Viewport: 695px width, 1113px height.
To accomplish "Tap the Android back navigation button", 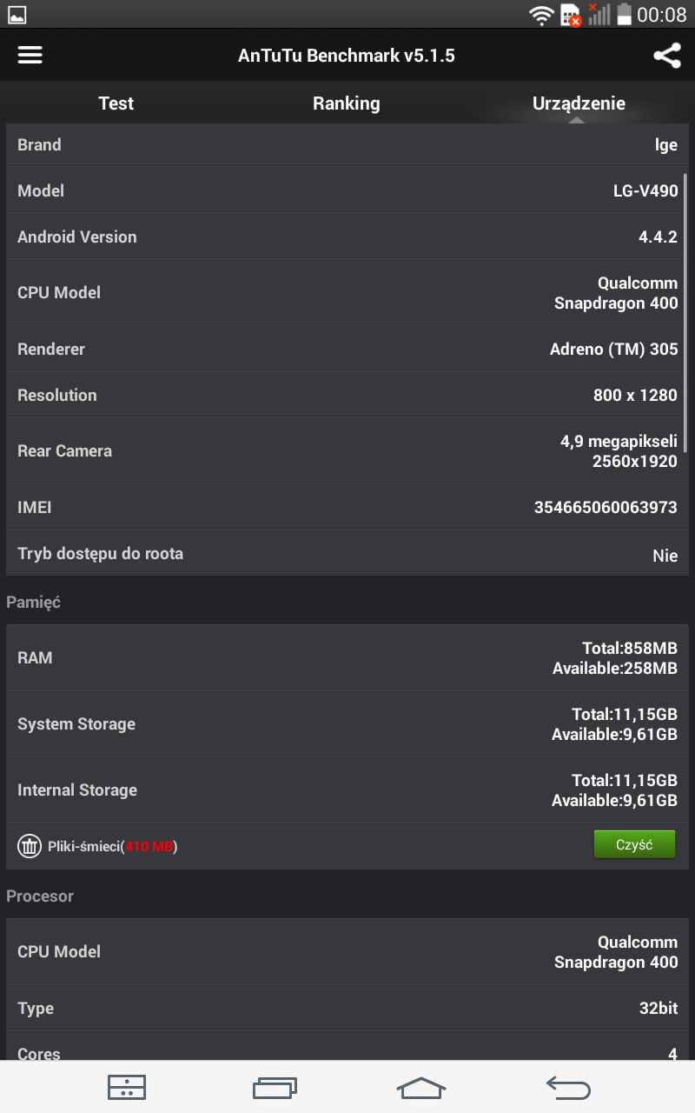I will click(x=568, y=1087).
